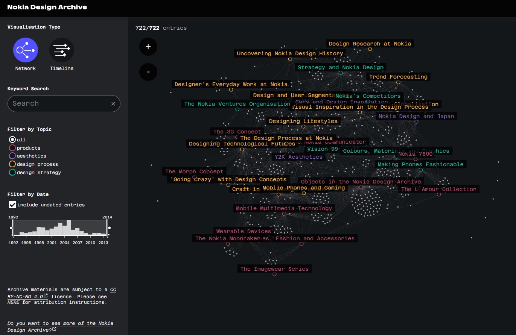This screenshot has height=335, width=516.
Task: Click the orange circle under 'Design Research at Nokia'
Action: (x=370, y=49)
